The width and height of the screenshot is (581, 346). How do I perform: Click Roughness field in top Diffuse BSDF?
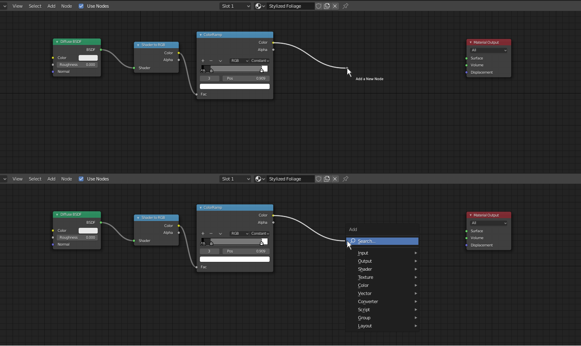coord(77,65)
